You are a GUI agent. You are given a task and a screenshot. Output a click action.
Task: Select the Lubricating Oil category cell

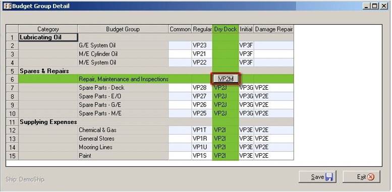pyautogui.click(x=48, y=37)
